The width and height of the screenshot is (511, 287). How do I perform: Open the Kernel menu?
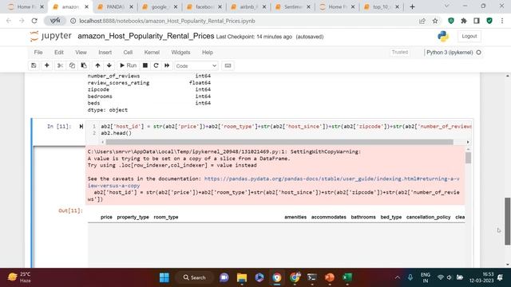click(152, 52)
